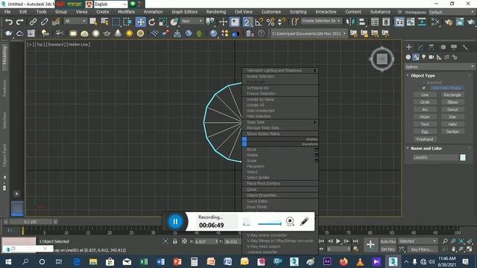Click the Key Filters button
Viewport: 477px width, 268px height.
[422, 249]
